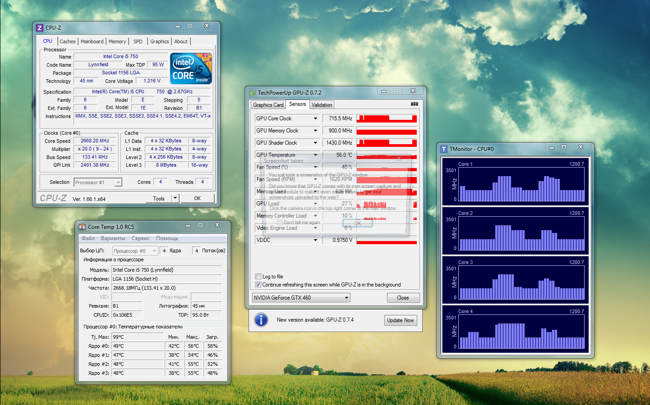The image size is (650, 405).
Task: Click the Intel Core i5 logo badge
Action: click(x=191, y=68)
